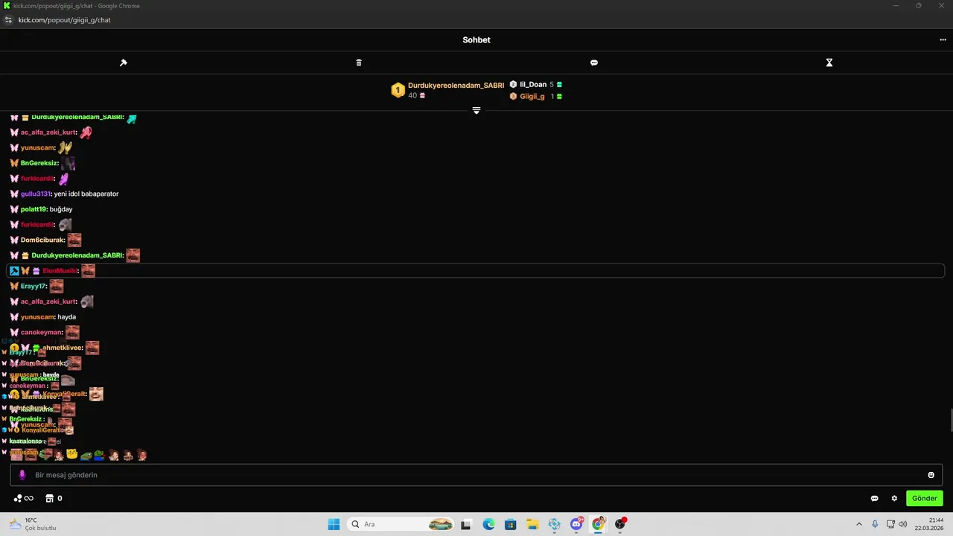Screen dimensions: 953x536
Task: Open Giigii_g in the leaderboard
Action: [532, 97]
